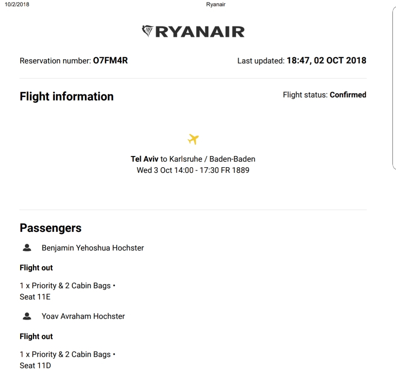Select passenger name Yoav Avraham Hochster

coord(83,317)
